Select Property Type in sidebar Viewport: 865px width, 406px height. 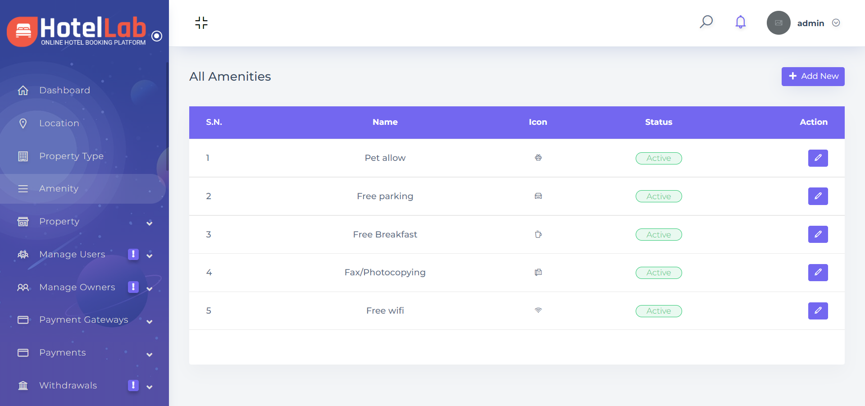(x=71, y=156)
